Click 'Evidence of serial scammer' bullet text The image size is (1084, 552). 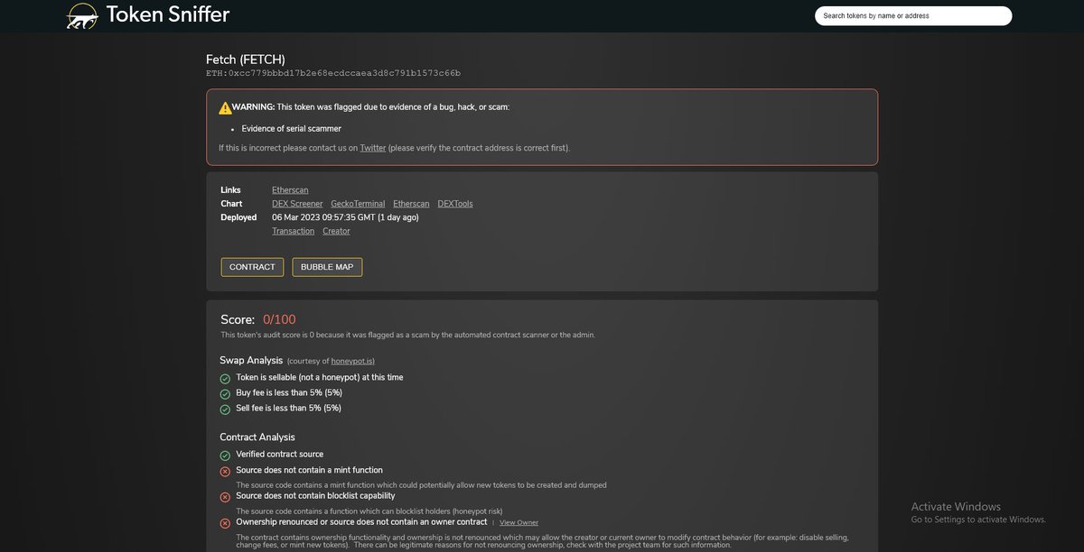click(x=291, y=128)
